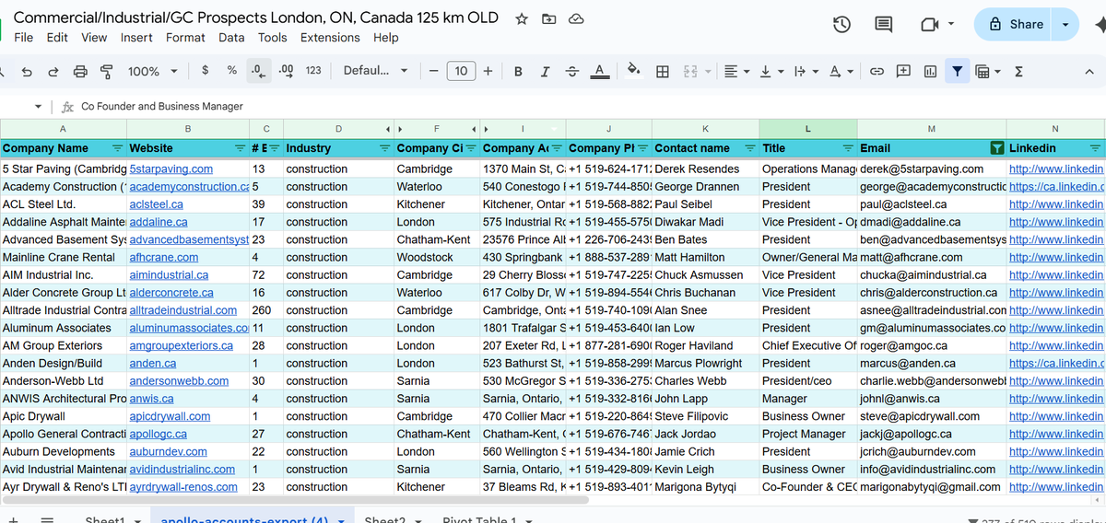
Task: Click the font size field showing 10
Action: coord(461,71)
